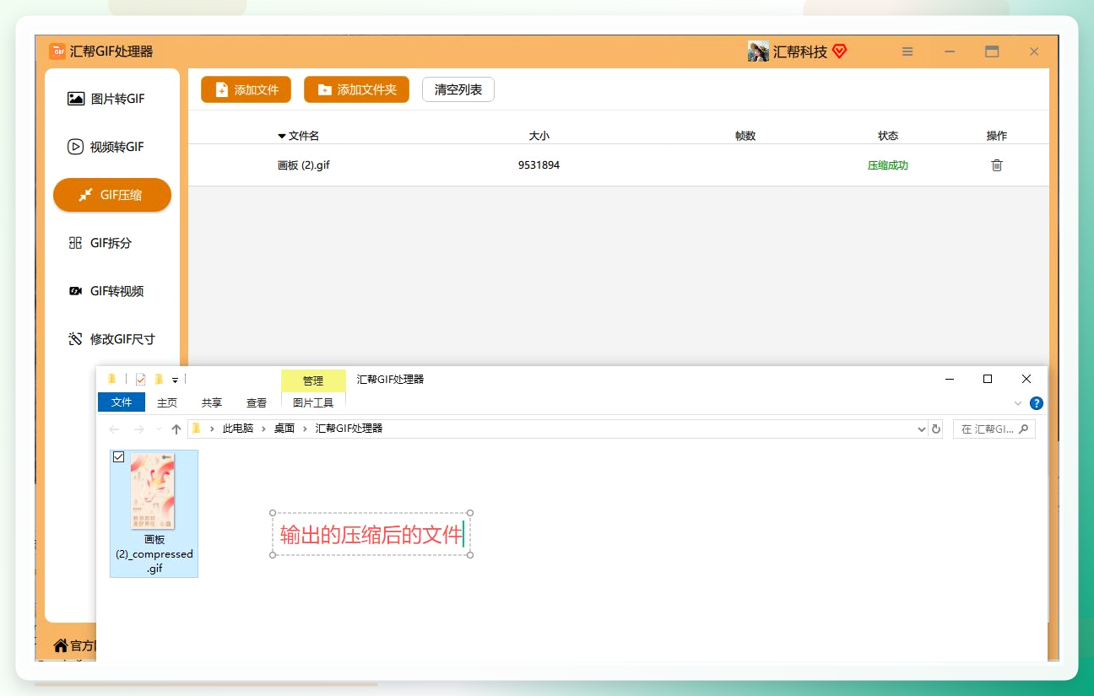Maximize the Explorer window
Image resolution: width=1094 pixels, height=696 pixels.
[x=988, y=379]
